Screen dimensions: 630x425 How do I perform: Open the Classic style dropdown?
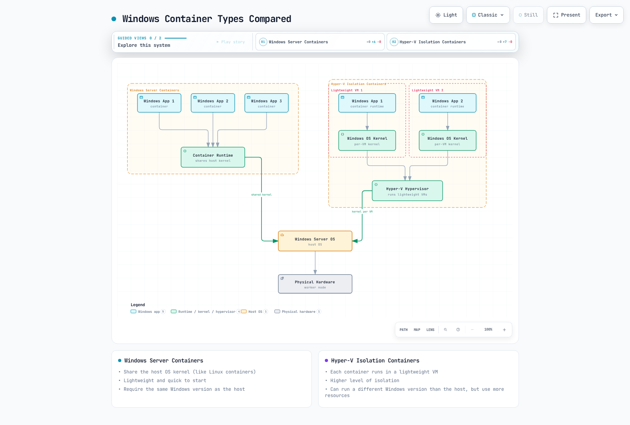pos(488,15)
